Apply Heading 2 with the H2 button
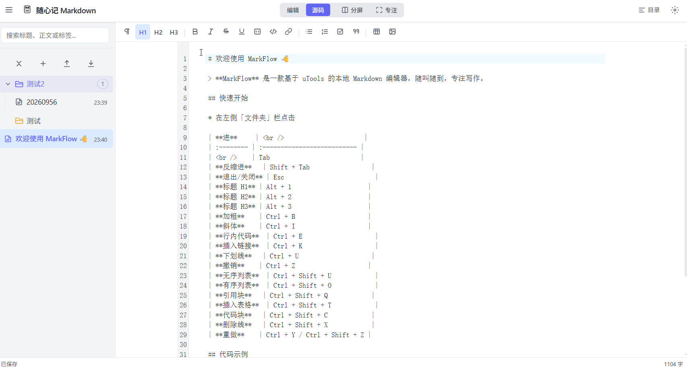 158,32
